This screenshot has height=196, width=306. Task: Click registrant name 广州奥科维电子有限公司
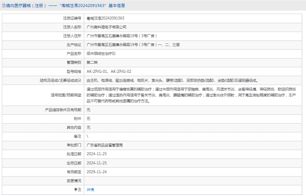coord(106,27)
